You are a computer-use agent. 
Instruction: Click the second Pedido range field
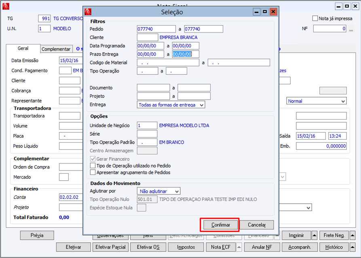click(x=203, y=29)
